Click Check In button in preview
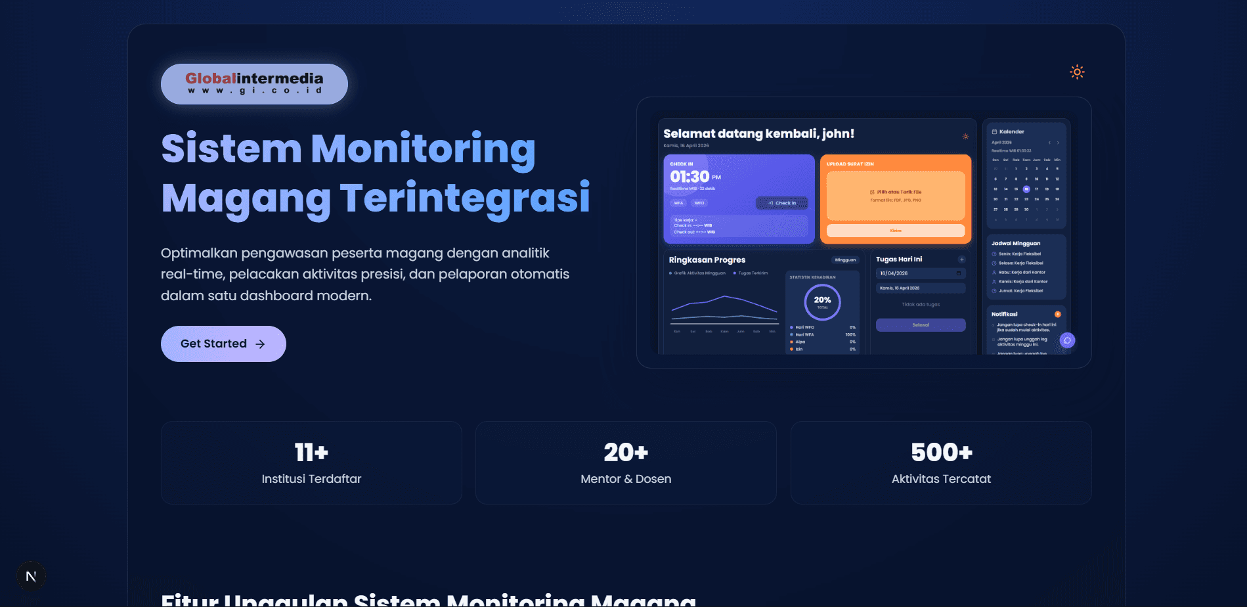Image resolution: width=1247 pixels, height=607 pixels. pos(782,203)
